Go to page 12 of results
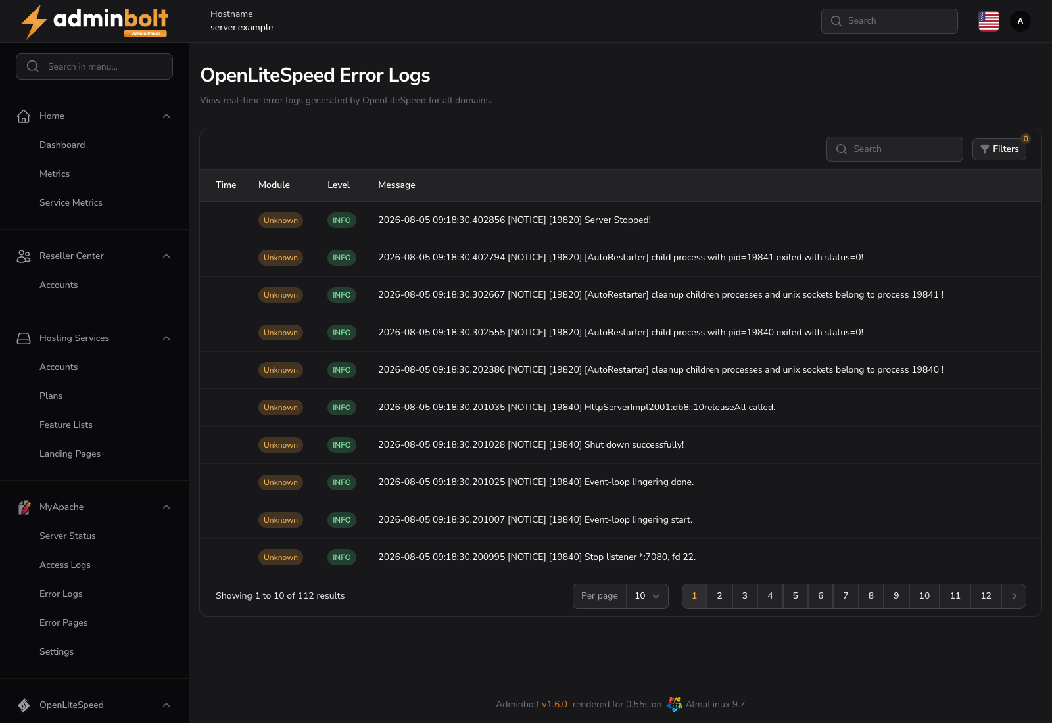Viewport: 1052px width, 723px height. pos(986,596)
